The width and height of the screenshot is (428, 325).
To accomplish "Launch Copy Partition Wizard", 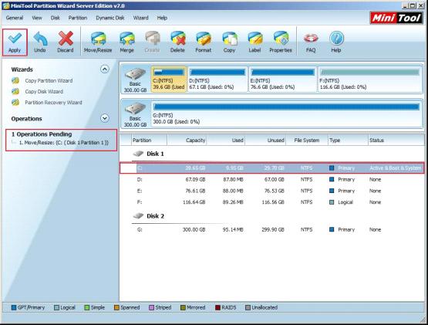I will coord(49,80).
